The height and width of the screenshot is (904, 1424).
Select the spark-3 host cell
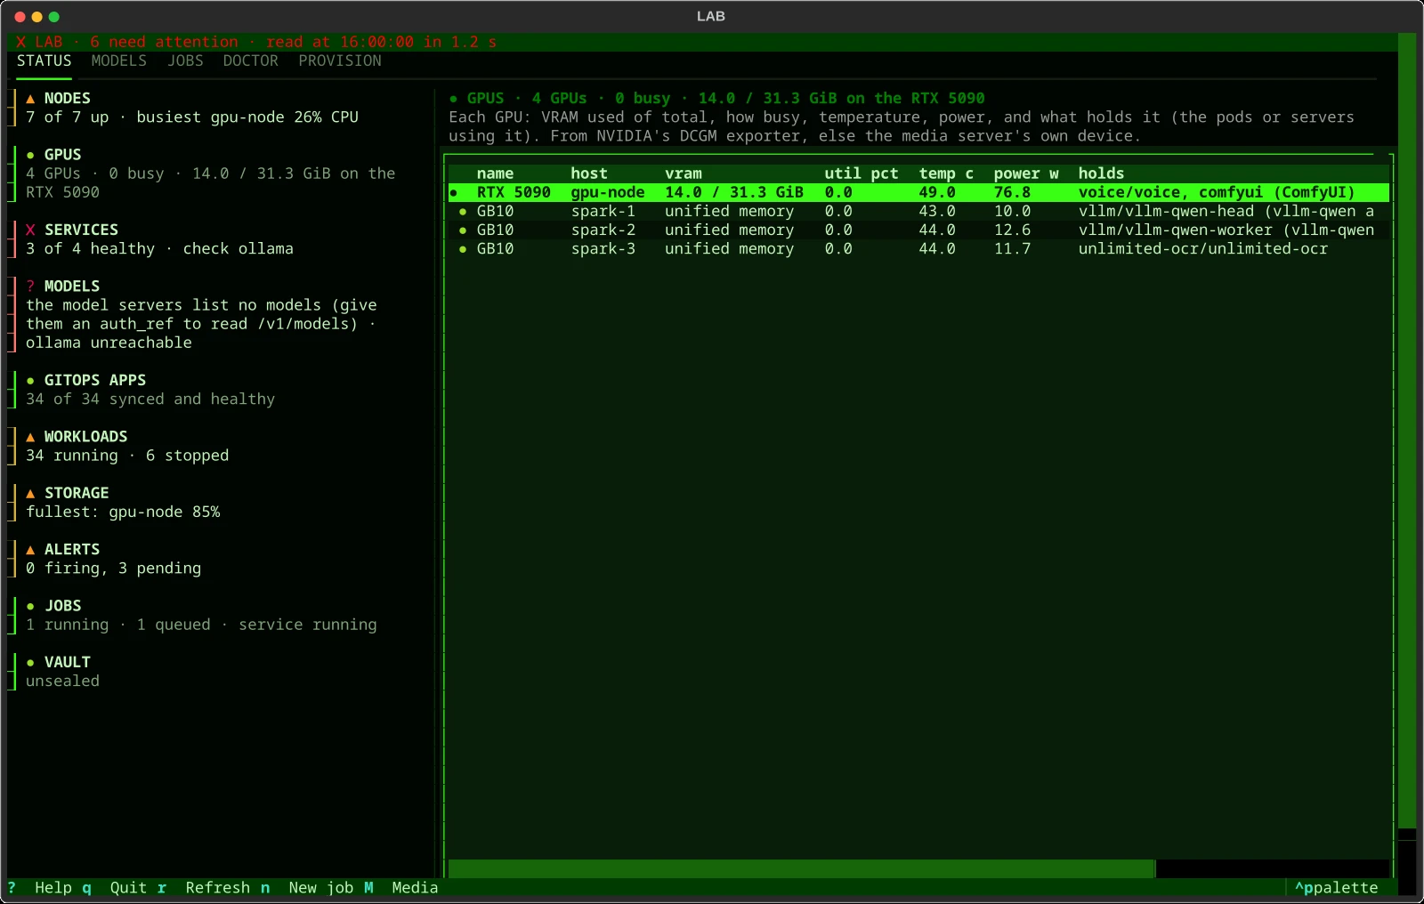(x=603, y=249)
